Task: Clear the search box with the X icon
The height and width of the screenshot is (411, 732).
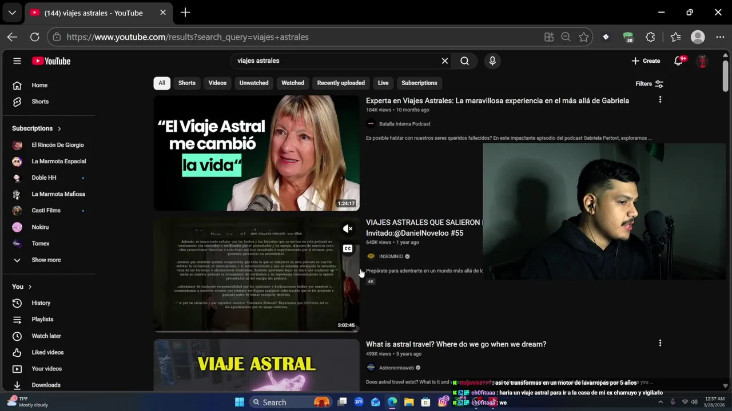Action: point(445,61)
